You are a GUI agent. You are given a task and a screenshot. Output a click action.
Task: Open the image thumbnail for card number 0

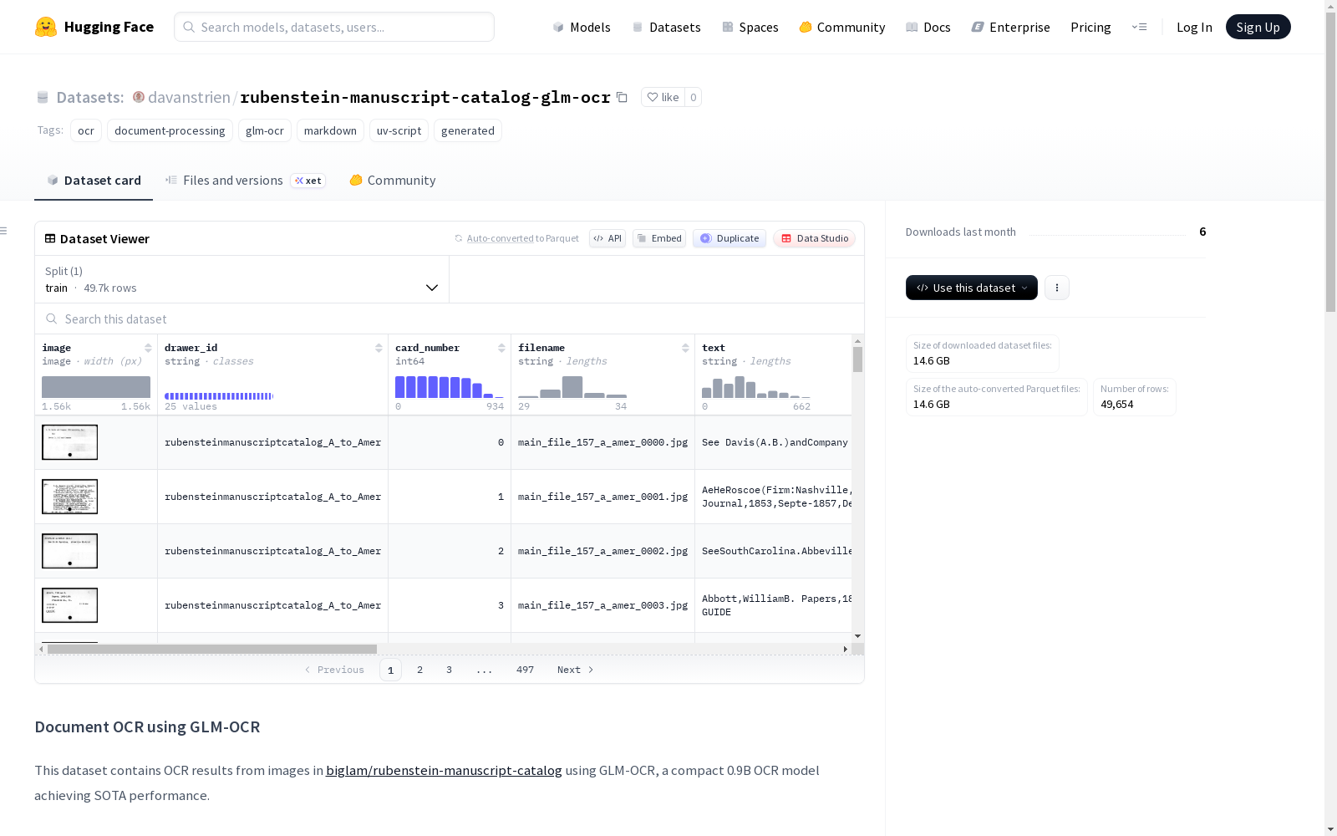click(69, 442)
